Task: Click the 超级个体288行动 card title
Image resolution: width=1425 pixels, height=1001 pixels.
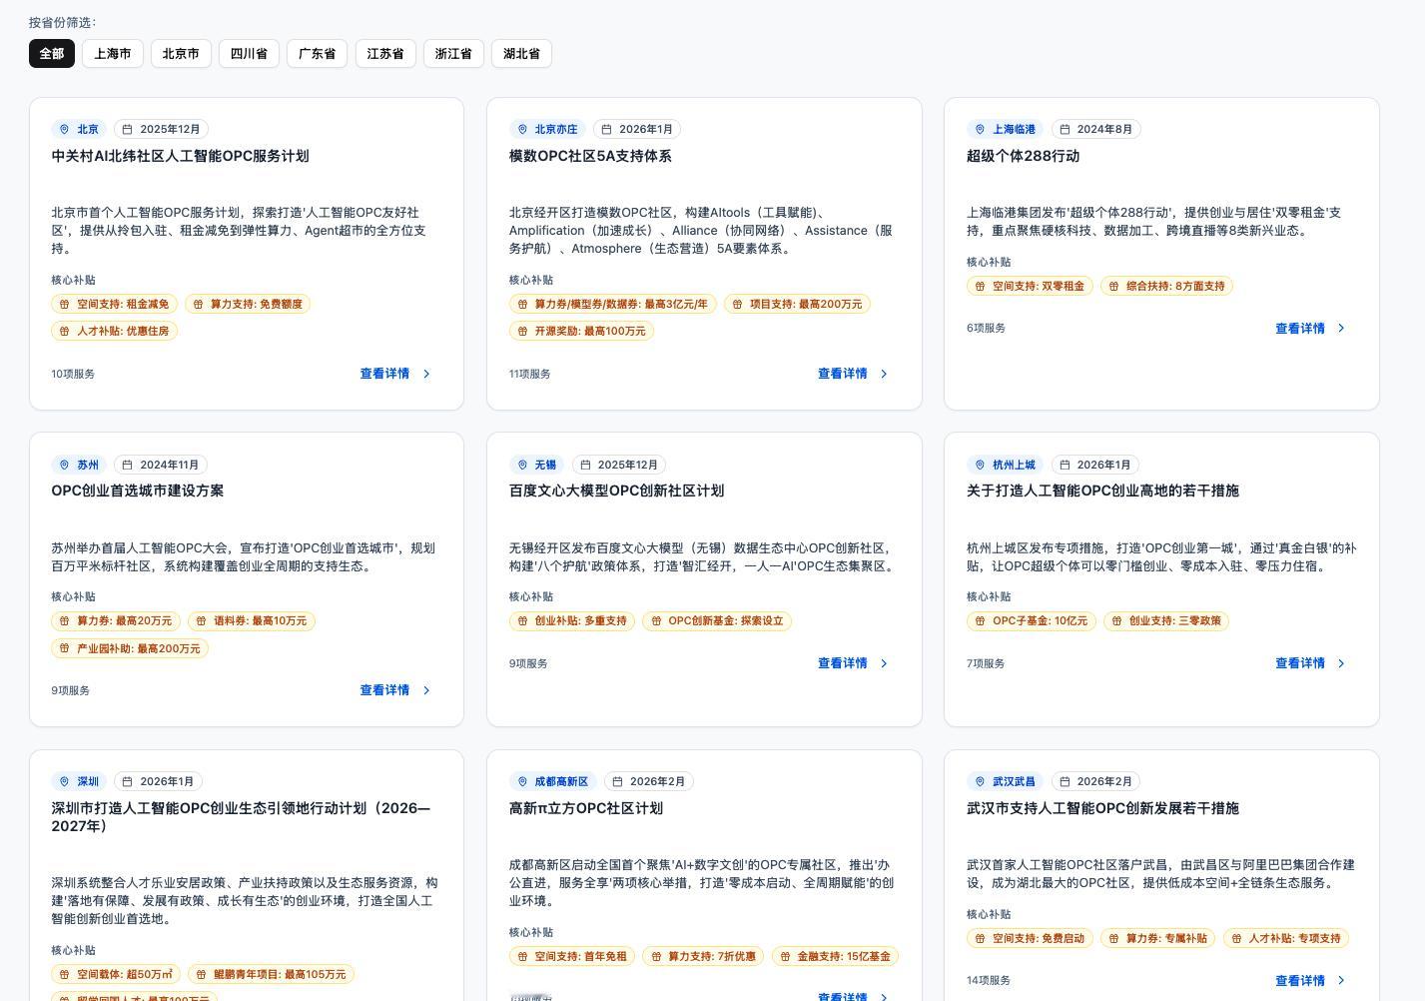Action: point(1023,156)
